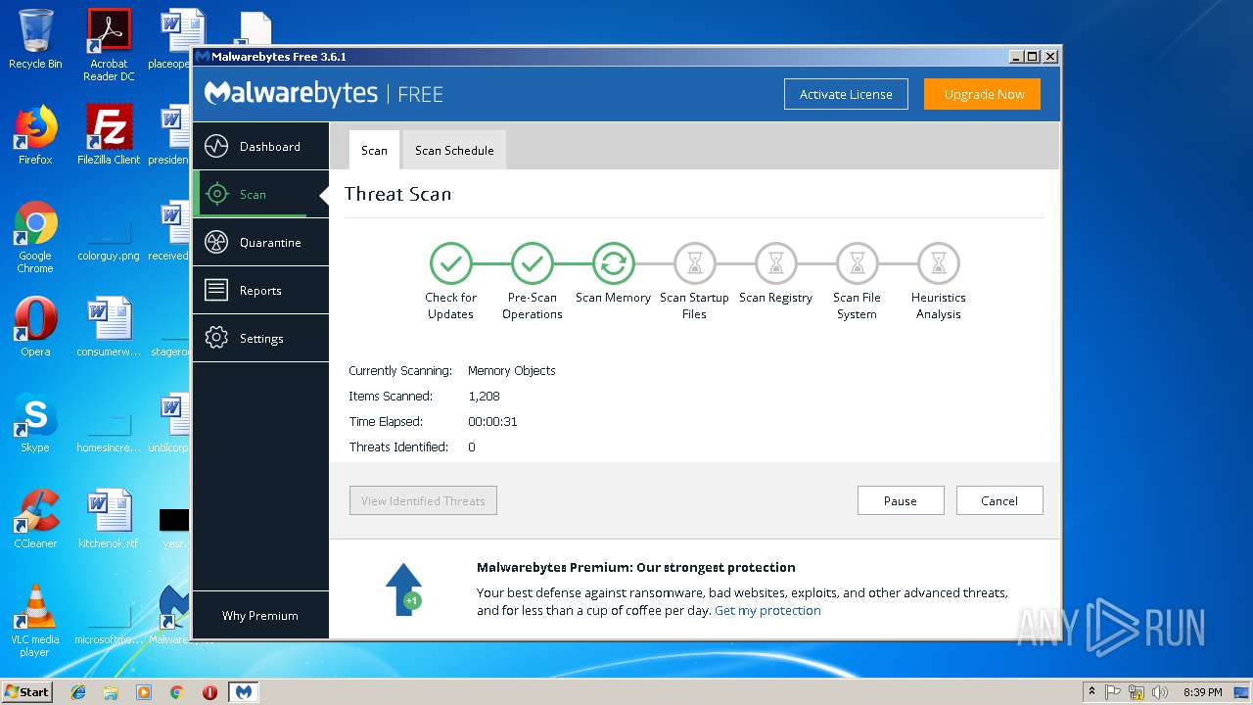Click the Premium upgrade arrow icon

pyautogui.click(x=403, y=588)
